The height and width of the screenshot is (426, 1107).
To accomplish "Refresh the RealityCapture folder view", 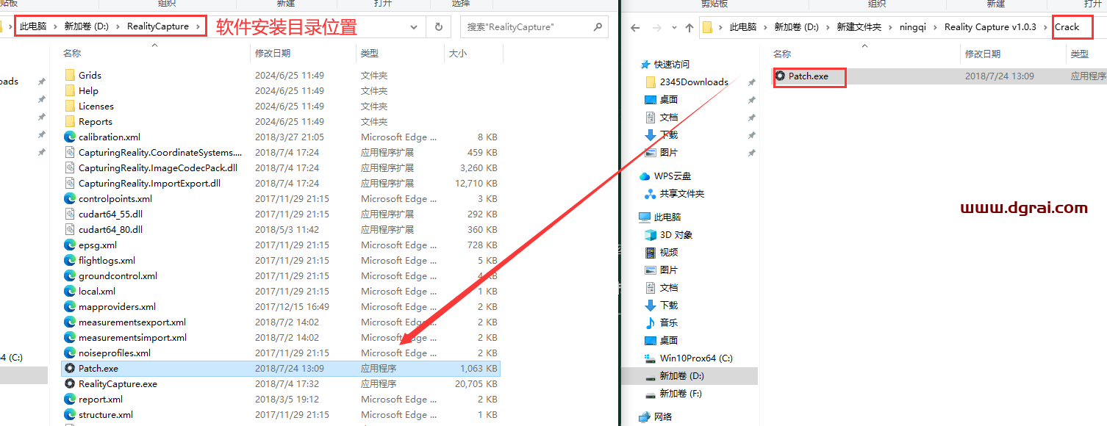I will pos(439,26).
